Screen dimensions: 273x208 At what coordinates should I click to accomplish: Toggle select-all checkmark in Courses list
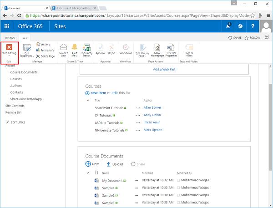[x=88, y=100]
